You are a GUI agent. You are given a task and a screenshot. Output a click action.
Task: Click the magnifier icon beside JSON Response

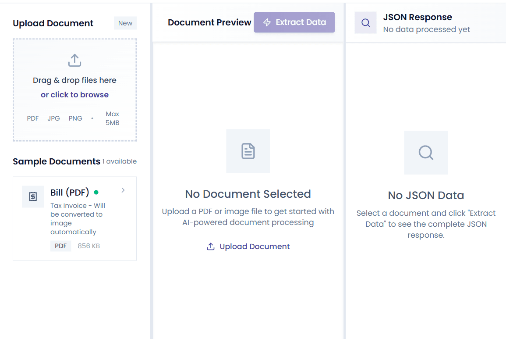coord(365,22)
